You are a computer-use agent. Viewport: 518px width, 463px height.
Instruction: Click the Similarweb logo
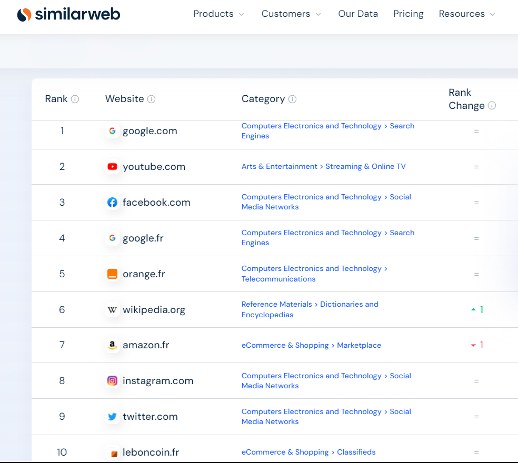click(x=68, y=14)
